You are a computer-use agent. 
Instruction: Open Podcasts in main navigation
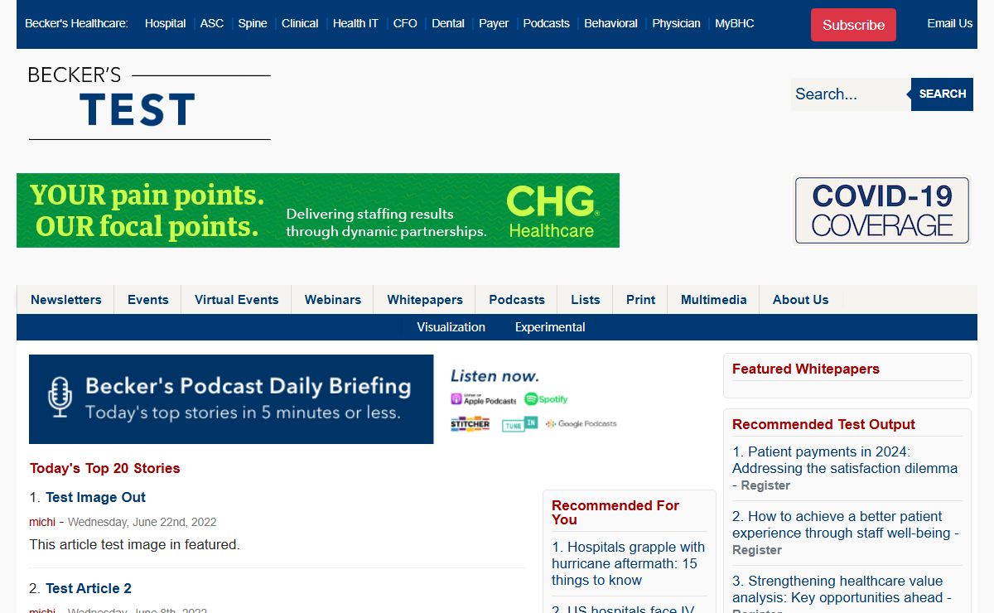517,300
